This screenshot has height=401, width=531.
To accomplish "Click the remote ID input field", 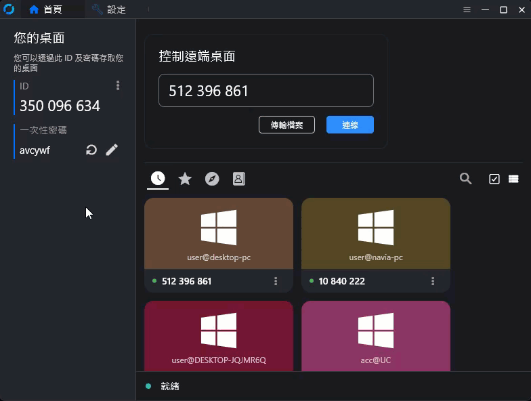I will click(x=265, y=91).
